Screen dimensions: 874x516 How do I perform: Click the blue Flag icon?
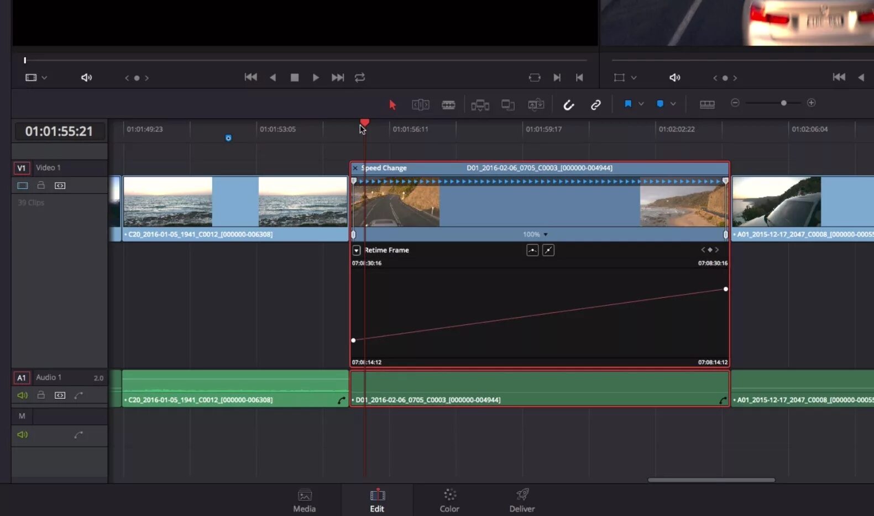628,104
